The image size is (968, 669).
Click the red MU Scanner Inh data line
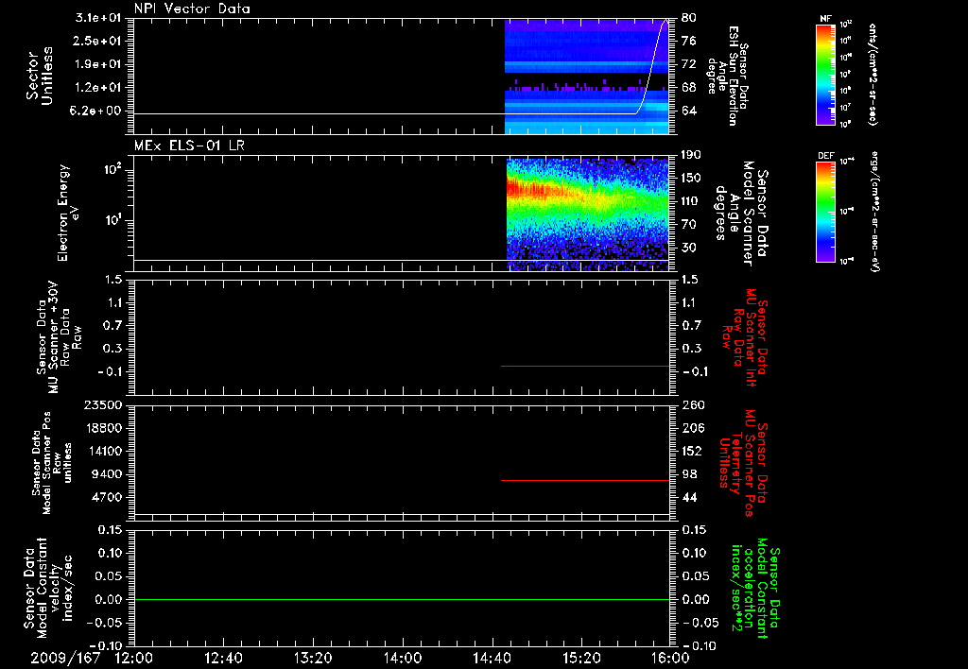click(x=585, y=366)
